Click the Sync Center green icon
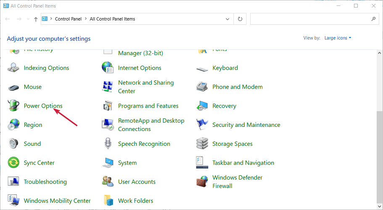Image resolution: width=383 pixels, height=210 pixels. (13, 163)
